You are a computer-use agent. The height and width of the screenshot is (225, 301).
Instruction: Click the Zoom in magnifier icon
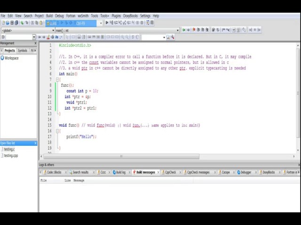(122, 37)
